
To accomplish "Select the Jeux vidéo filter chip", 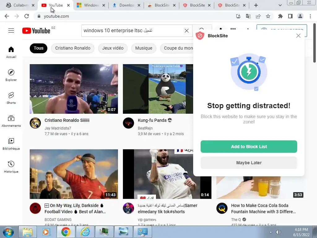I will (113, 48).
